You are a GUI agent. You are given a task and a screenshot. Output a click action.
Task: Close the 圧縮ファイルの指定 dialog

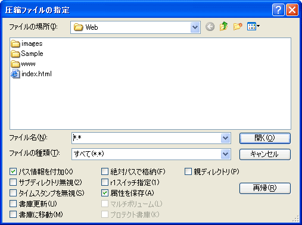click(x=292, y=10)
